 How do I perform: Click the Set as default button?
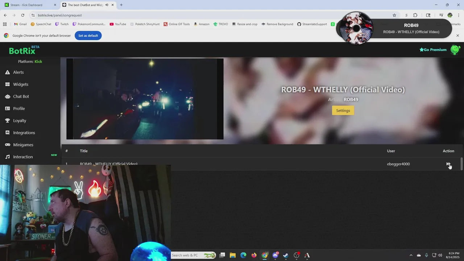click(x=88, y=36)
